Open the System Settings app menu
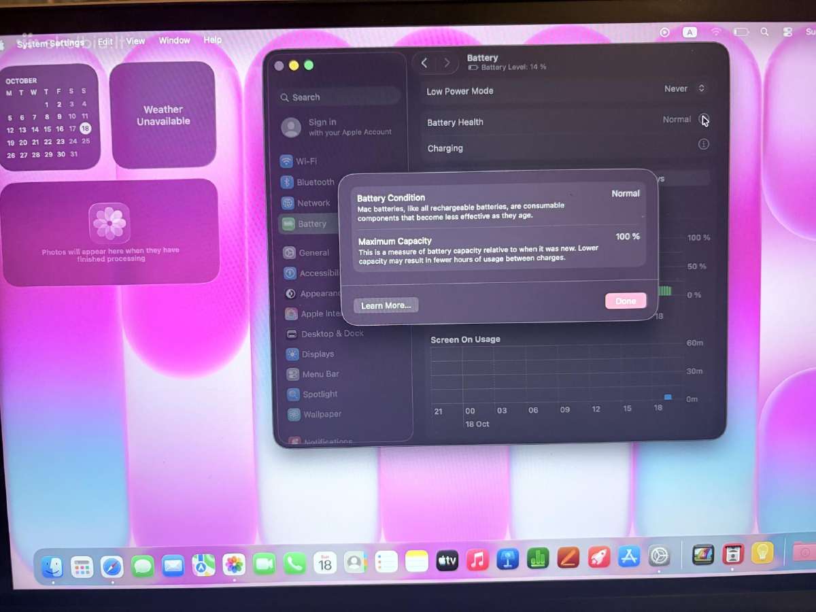This screenshot has height=612, width=816. click(50, 44)
